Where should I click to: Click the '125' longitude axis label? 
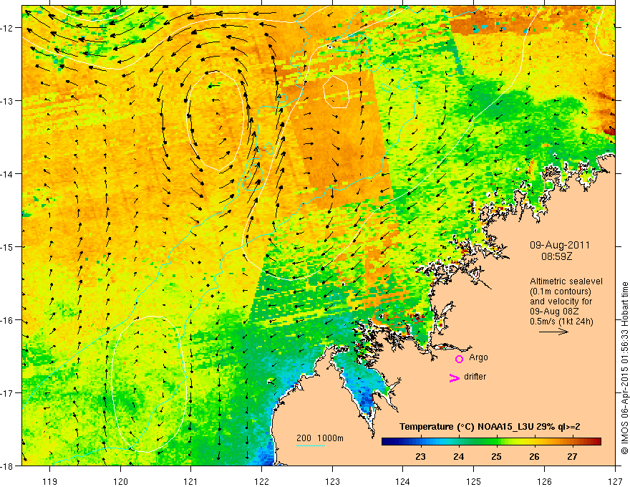(x=474, y=481)
